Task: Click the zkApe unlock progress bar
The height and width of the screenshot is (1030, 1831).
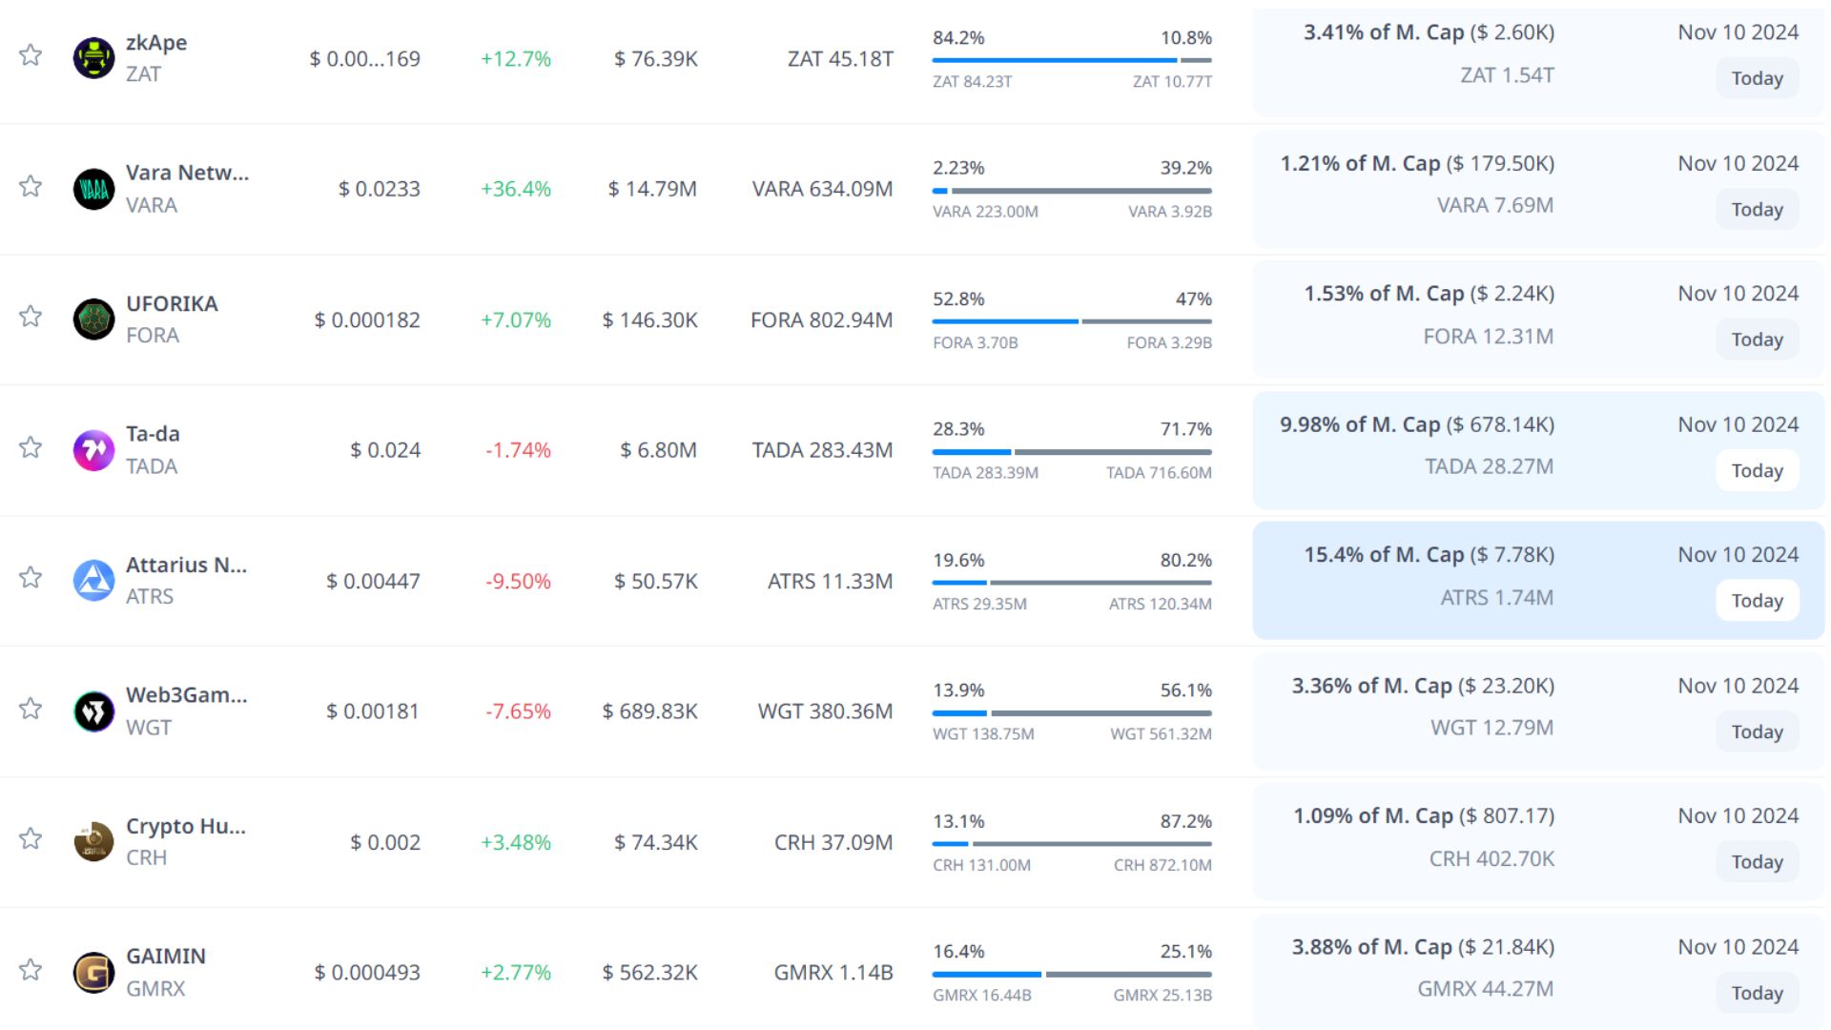Action: point(1072,60)
